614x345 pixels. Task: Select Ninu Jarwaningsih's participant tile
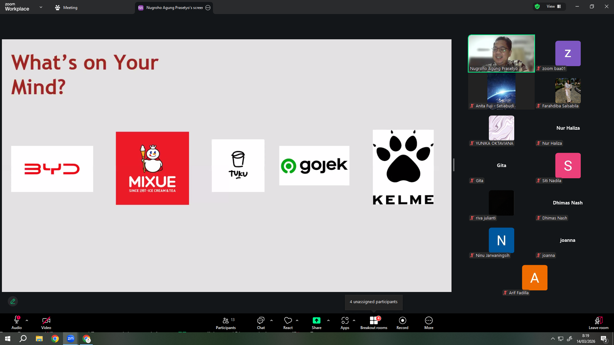(x=501, y=240)
